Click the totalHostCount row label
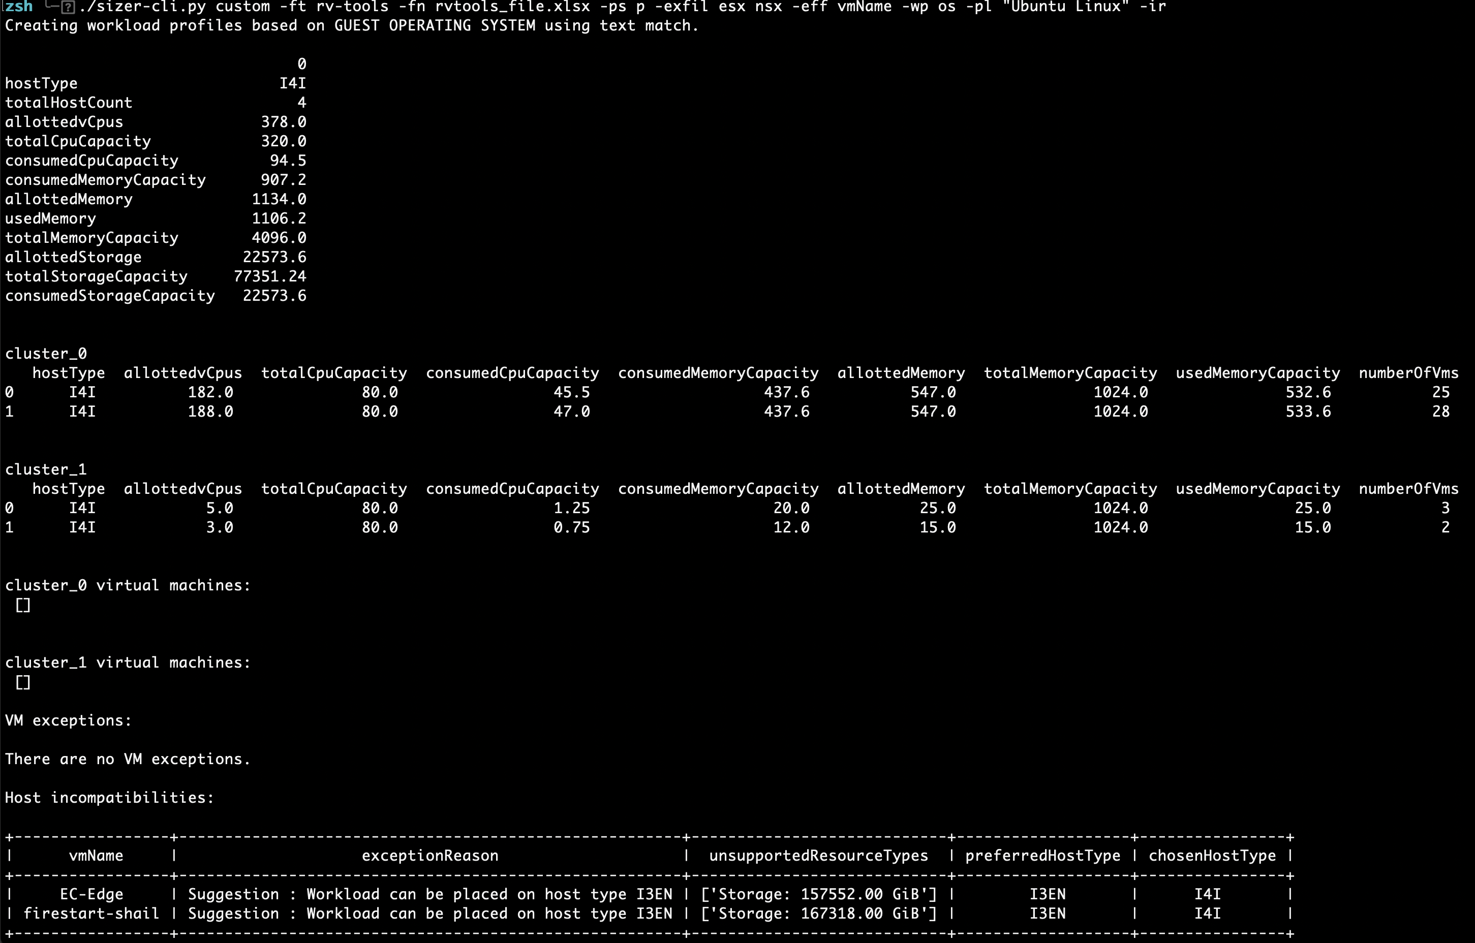Viewport: 1475px width, 943px height. point(69,102)
